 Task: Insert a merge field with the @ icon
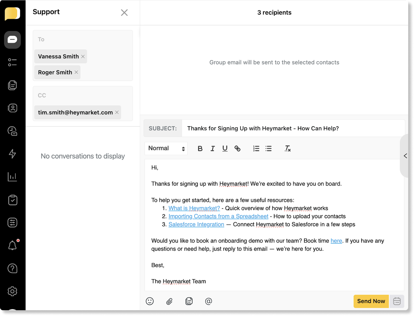(208, 301)
